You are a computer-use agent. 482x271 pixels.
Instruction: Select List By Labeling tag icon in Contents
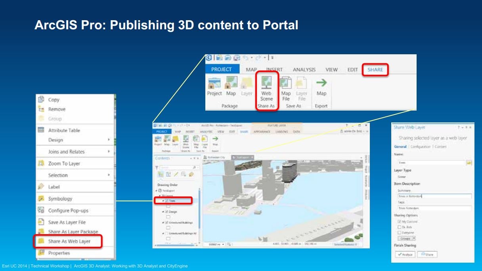click(x=191, y=174)
